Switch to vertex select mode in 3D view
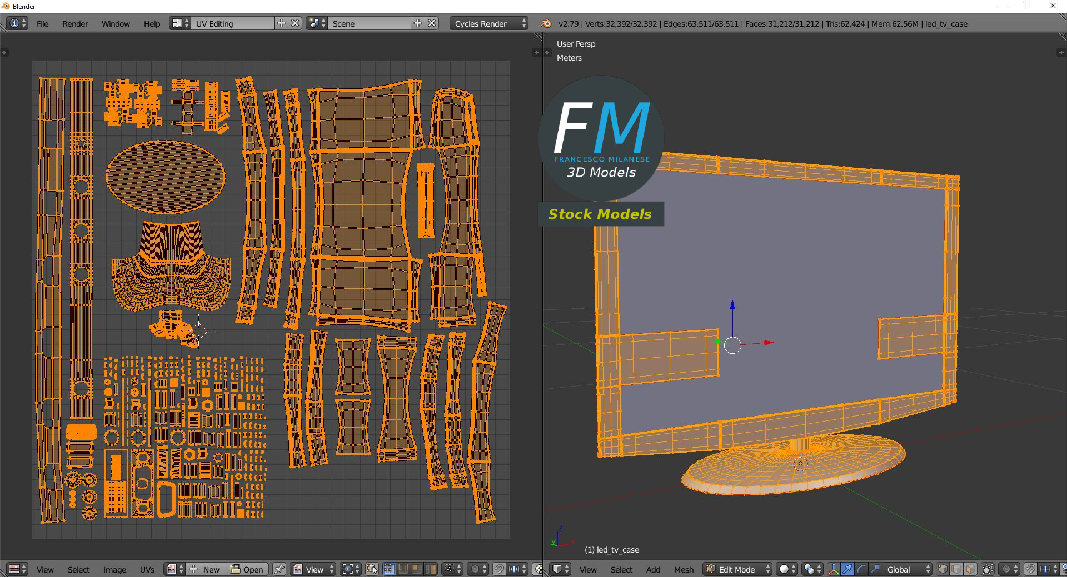 (x=943, y=569)
